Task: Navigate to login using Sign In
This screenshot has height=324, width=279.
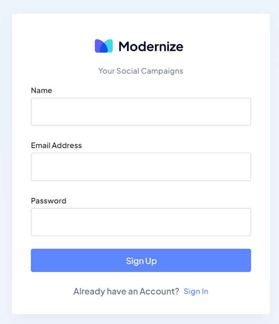Action: tap(196, 291)
